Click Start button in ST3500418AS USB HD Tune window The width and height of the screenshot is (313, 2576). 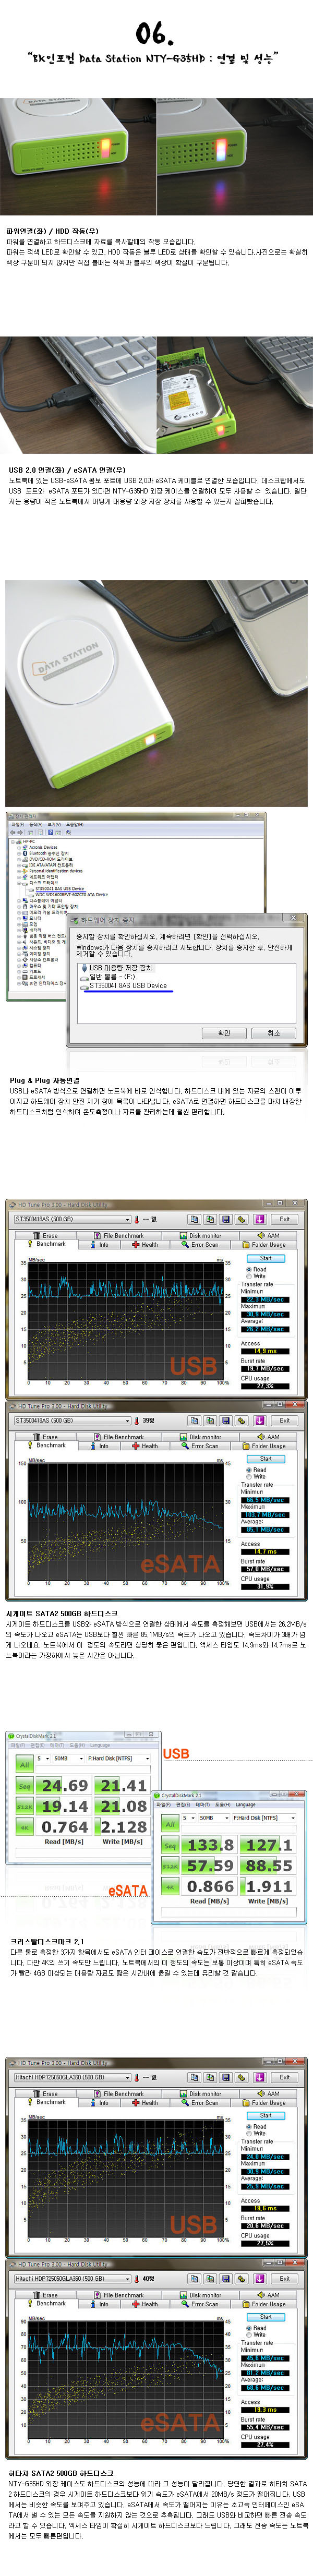266,1258
